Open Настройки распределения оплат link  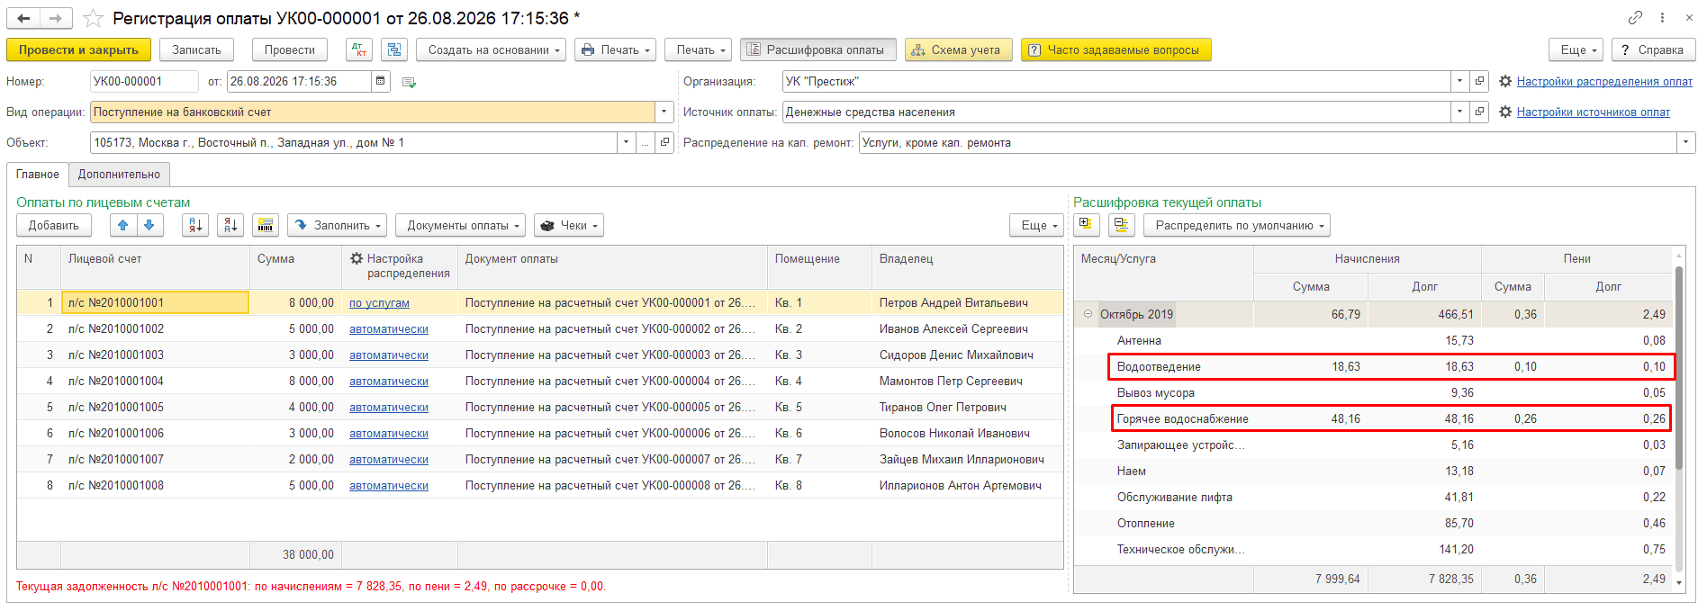tap(1604, 82)
